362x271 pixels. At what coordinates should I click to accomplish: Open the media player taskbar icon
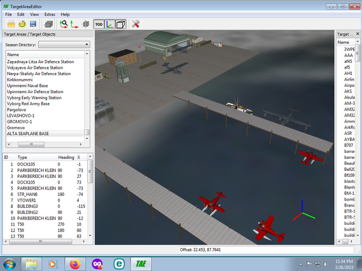click(53, 264)
